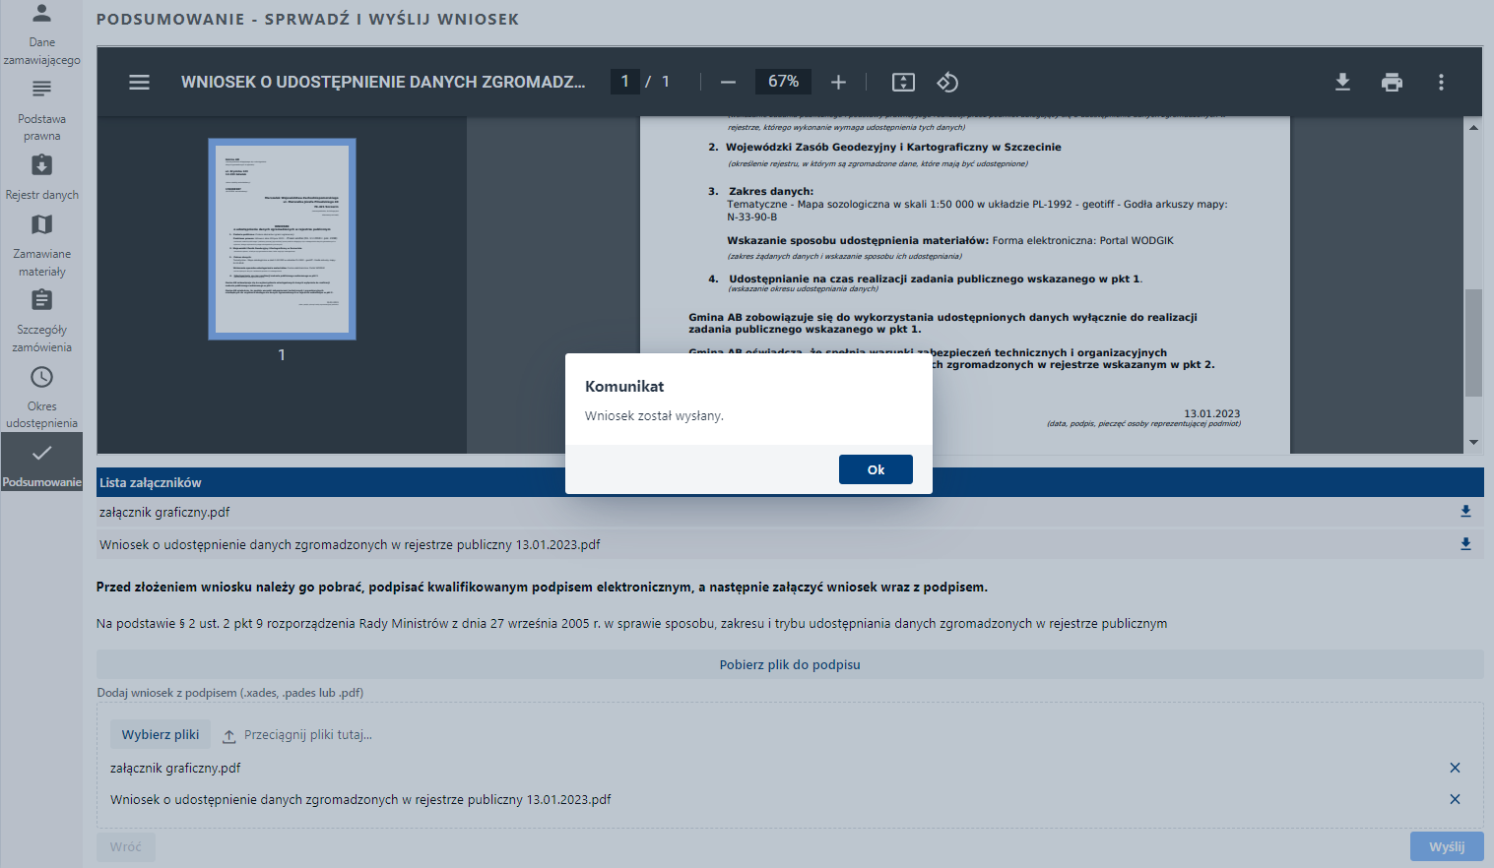The width and height of the screenshot is (1494, 868).
Task: Download załącznik graficzny.pdf from attachment list
Action: tap(1465, 512)
